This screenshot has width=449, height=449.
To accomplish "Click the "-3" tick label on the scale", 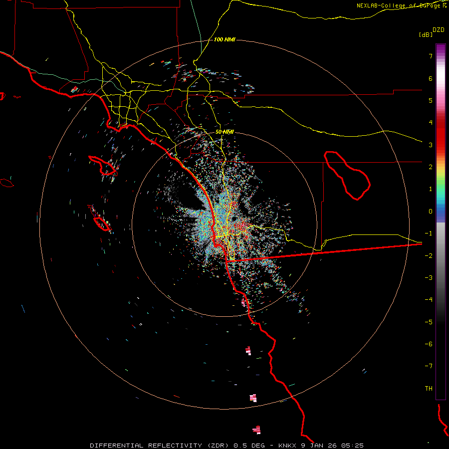I will click(429, 278).
